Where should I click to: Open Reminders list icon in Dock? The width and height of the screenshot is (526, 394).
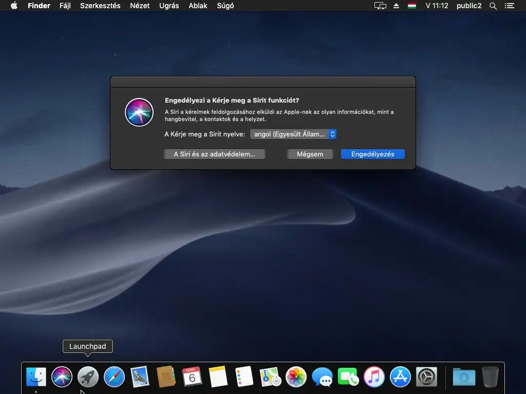click(x=244, y=377)
